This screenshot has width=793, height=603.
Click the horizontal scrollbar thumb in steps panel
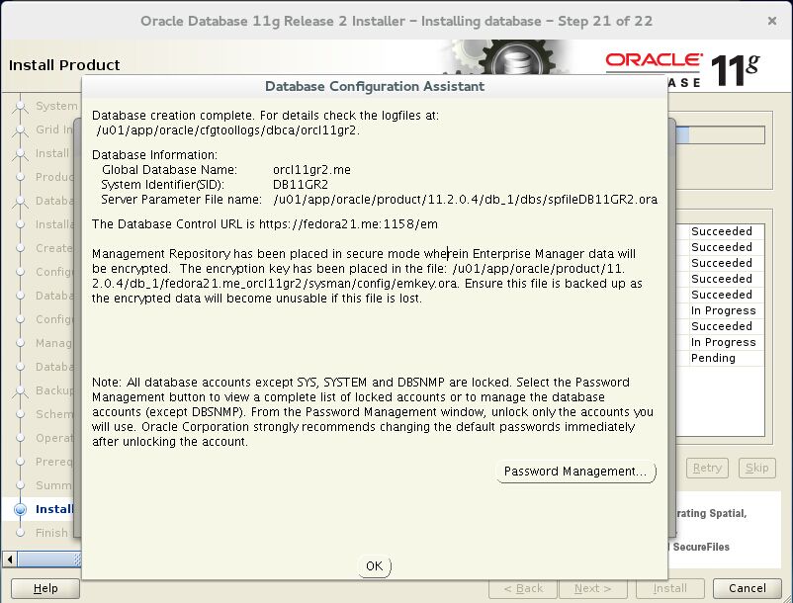coord(49,560)
